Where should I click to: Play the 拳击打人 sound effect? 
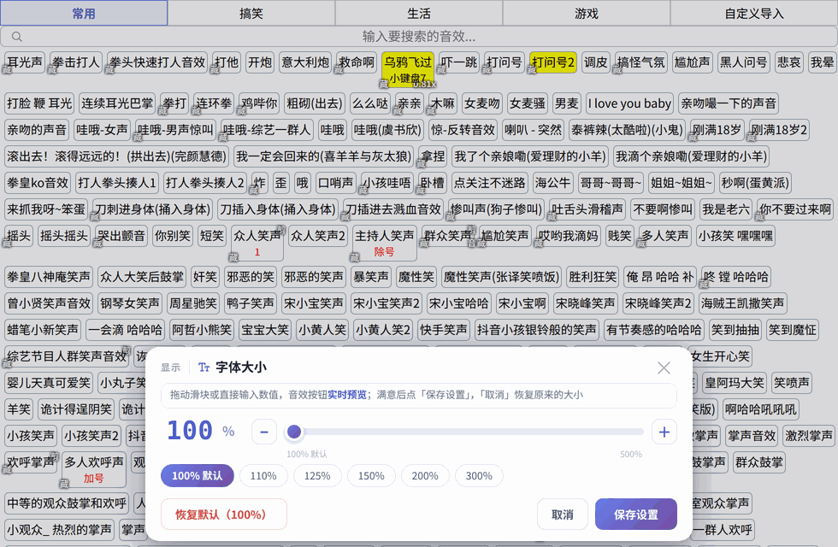click(x=76, y=62)
